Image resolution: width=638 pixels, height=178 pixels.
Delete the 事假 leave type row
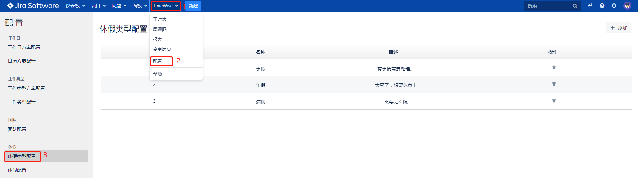pos(554,67)
